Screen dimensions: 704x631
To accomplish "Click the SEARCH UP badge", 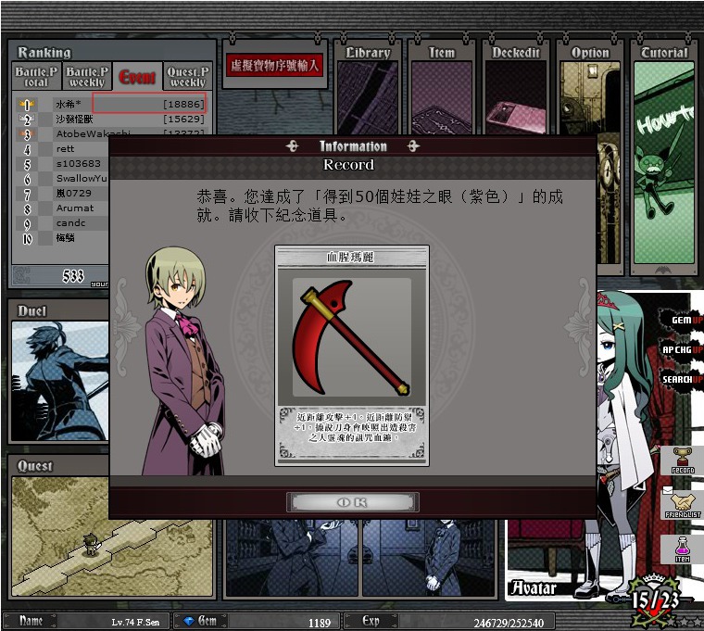I will [x=683, y=379].
